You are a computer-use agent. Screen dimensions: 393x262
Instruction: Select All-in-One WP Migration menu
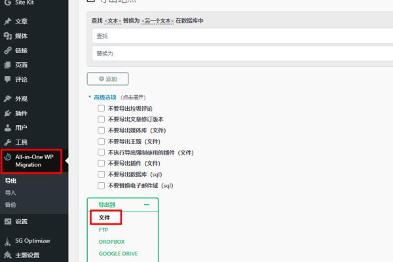click(34, 161)
